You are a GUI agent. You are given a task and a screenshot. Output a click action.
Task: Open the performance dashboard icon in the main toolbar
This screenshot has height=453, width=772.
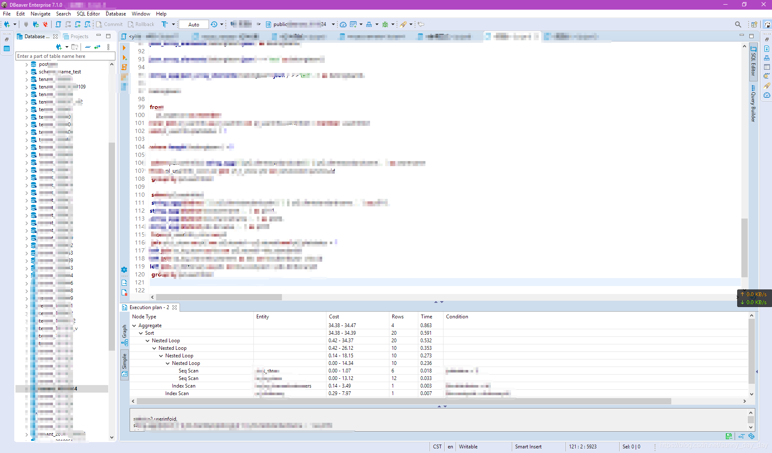tap(343, 24)
